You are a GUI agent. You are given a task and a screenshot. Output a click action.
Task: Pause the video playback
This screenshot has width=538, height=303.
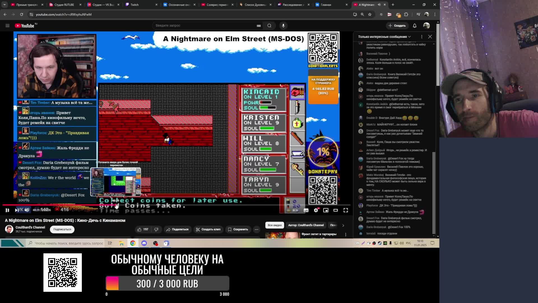[x=7, y=210]
